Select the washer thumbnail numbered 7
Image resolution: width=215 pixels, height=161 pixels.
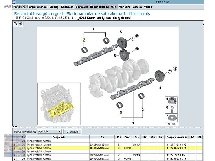(x=171, y=118)
